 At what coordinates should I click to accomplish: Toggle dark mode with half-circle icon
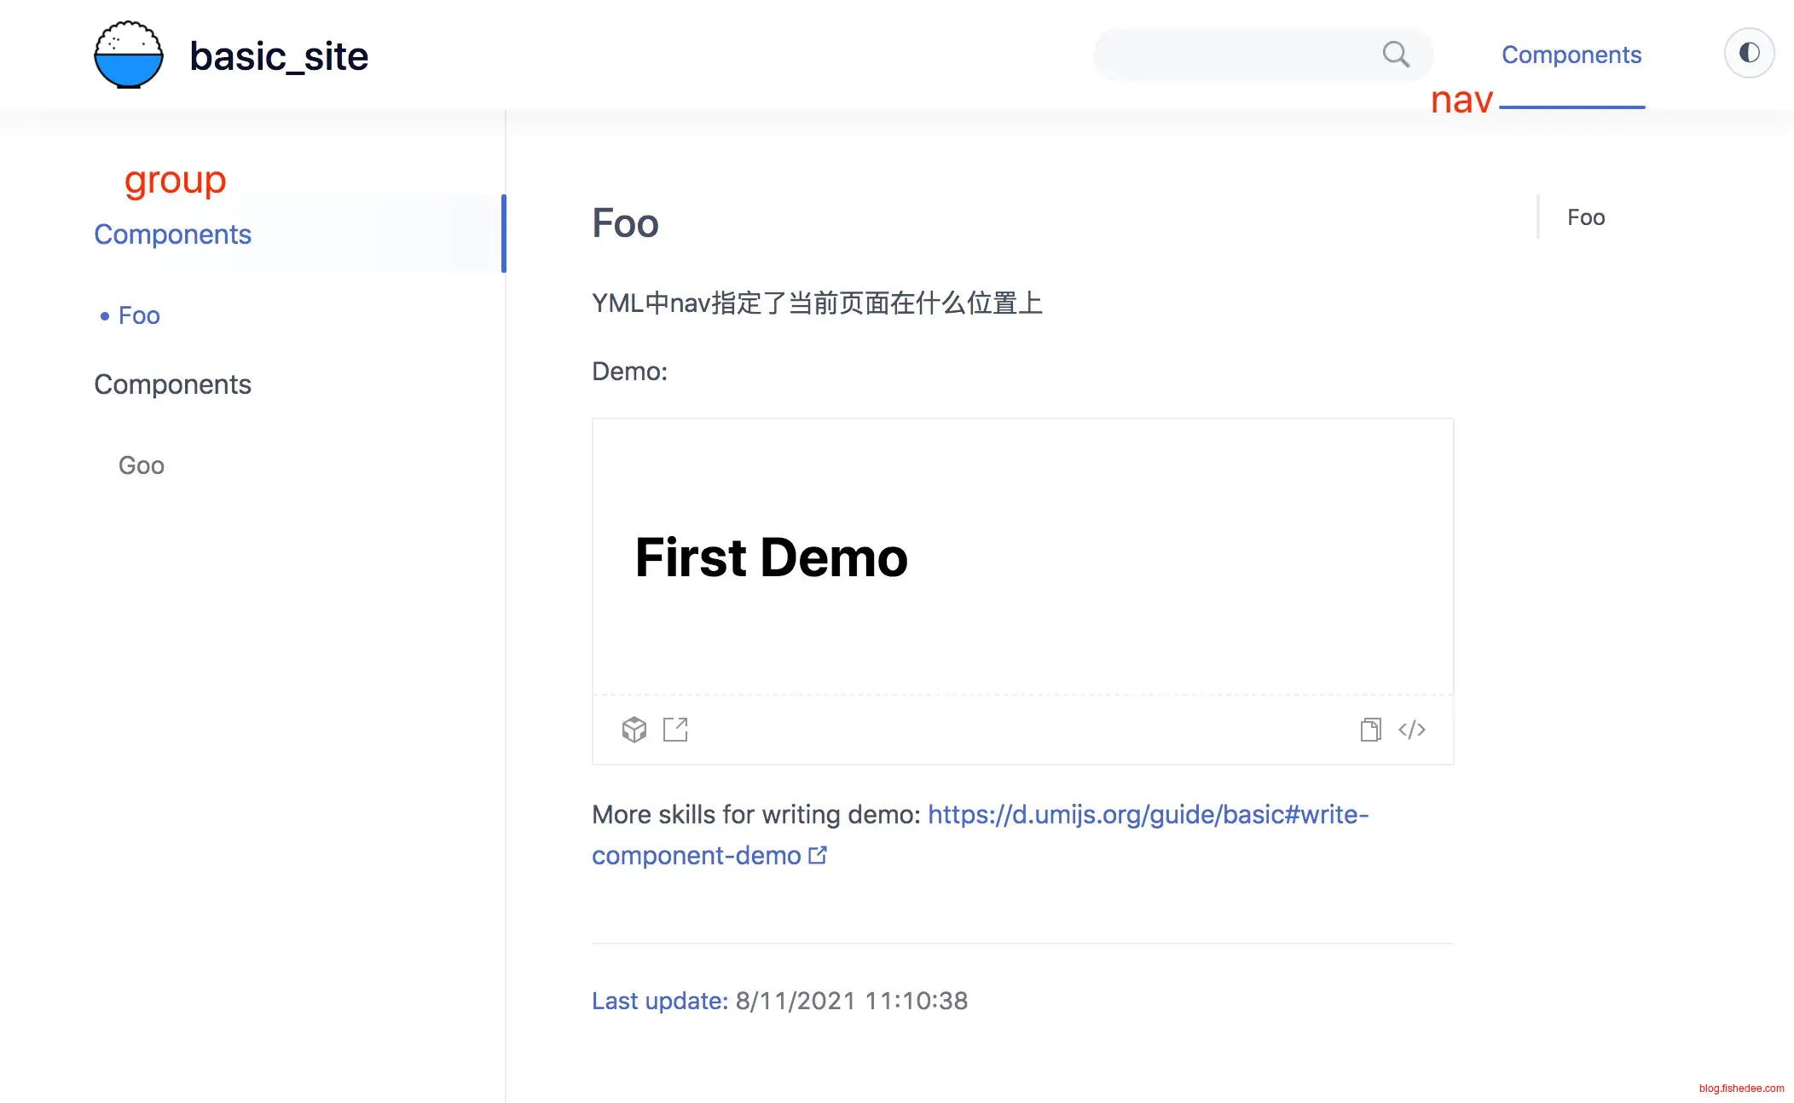pyautogui.click(x=1749, y=54)
